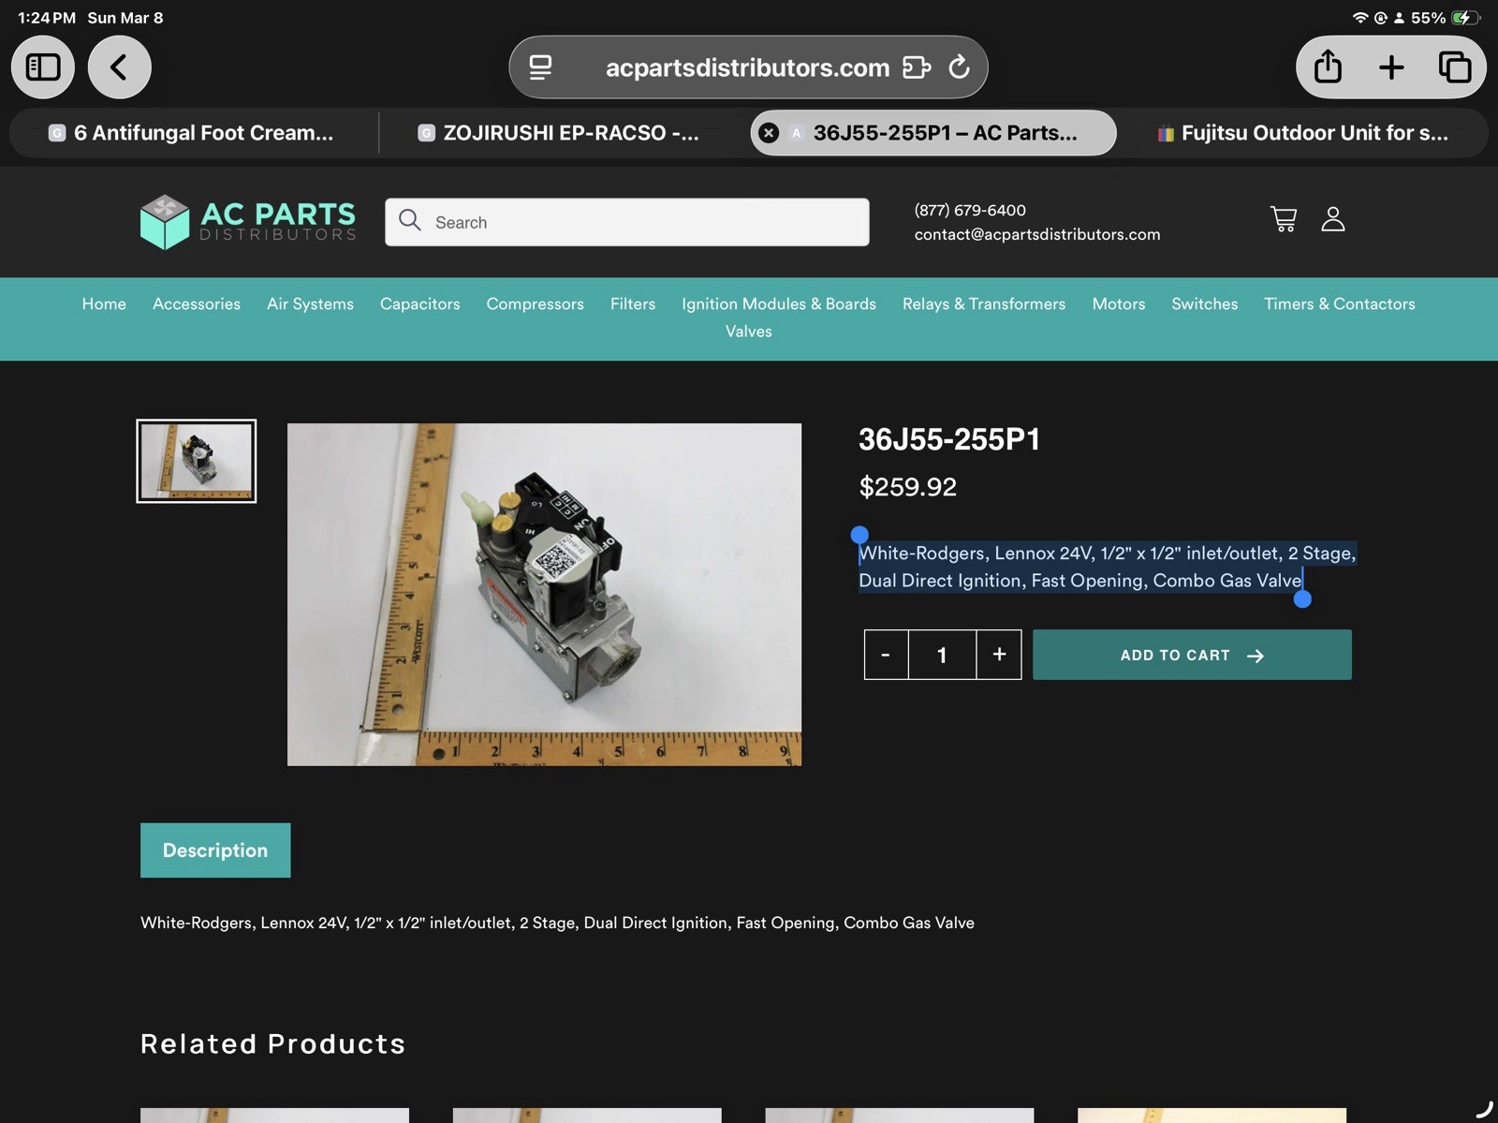Open the main gas valve product image

coord(544,595)
